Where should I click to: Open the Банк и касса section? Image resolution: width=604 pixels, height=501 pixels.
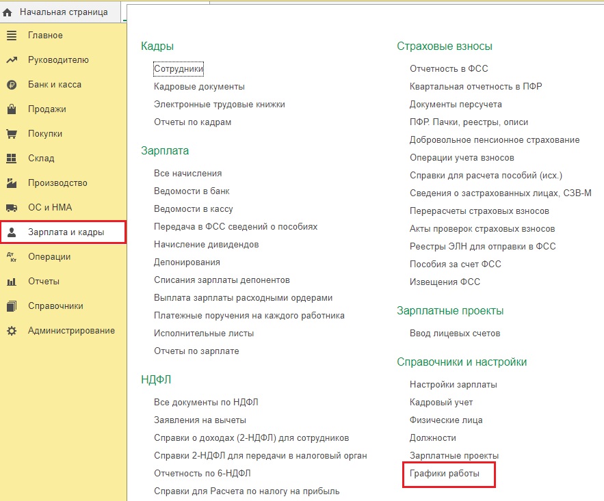click(54, 85)
